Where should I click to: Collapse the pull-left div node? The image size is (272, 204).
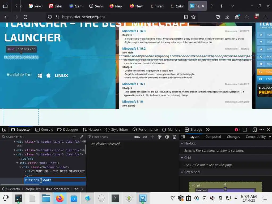(x=17, y=163)
